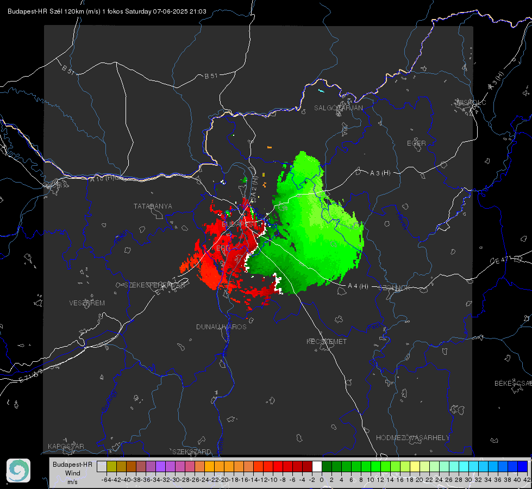The height and width of the screenshot is (489, 532).
Task: Click the BÉKÉSCSABA label at right edge
Action: point(513,384)
